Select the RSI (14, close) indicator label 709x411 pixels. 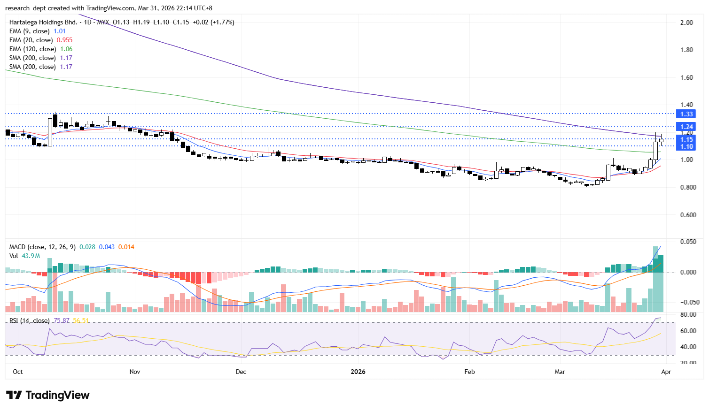pos(29,320)
